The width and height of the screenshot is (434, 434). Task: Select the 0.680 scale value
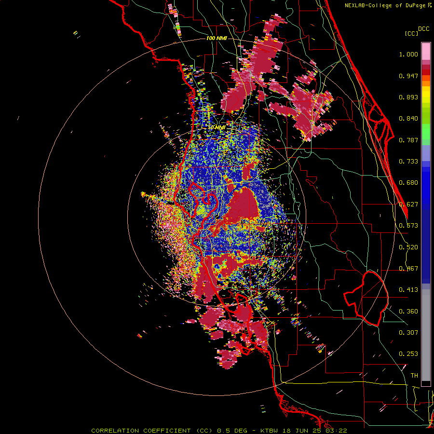pyautogui.click(x=408, y=183)
